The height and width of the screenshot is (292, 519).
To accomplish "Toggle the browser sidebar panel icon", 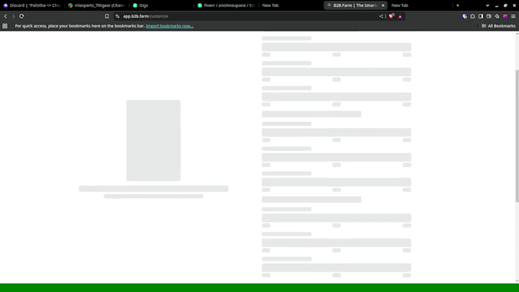I will tap(481, 16).
